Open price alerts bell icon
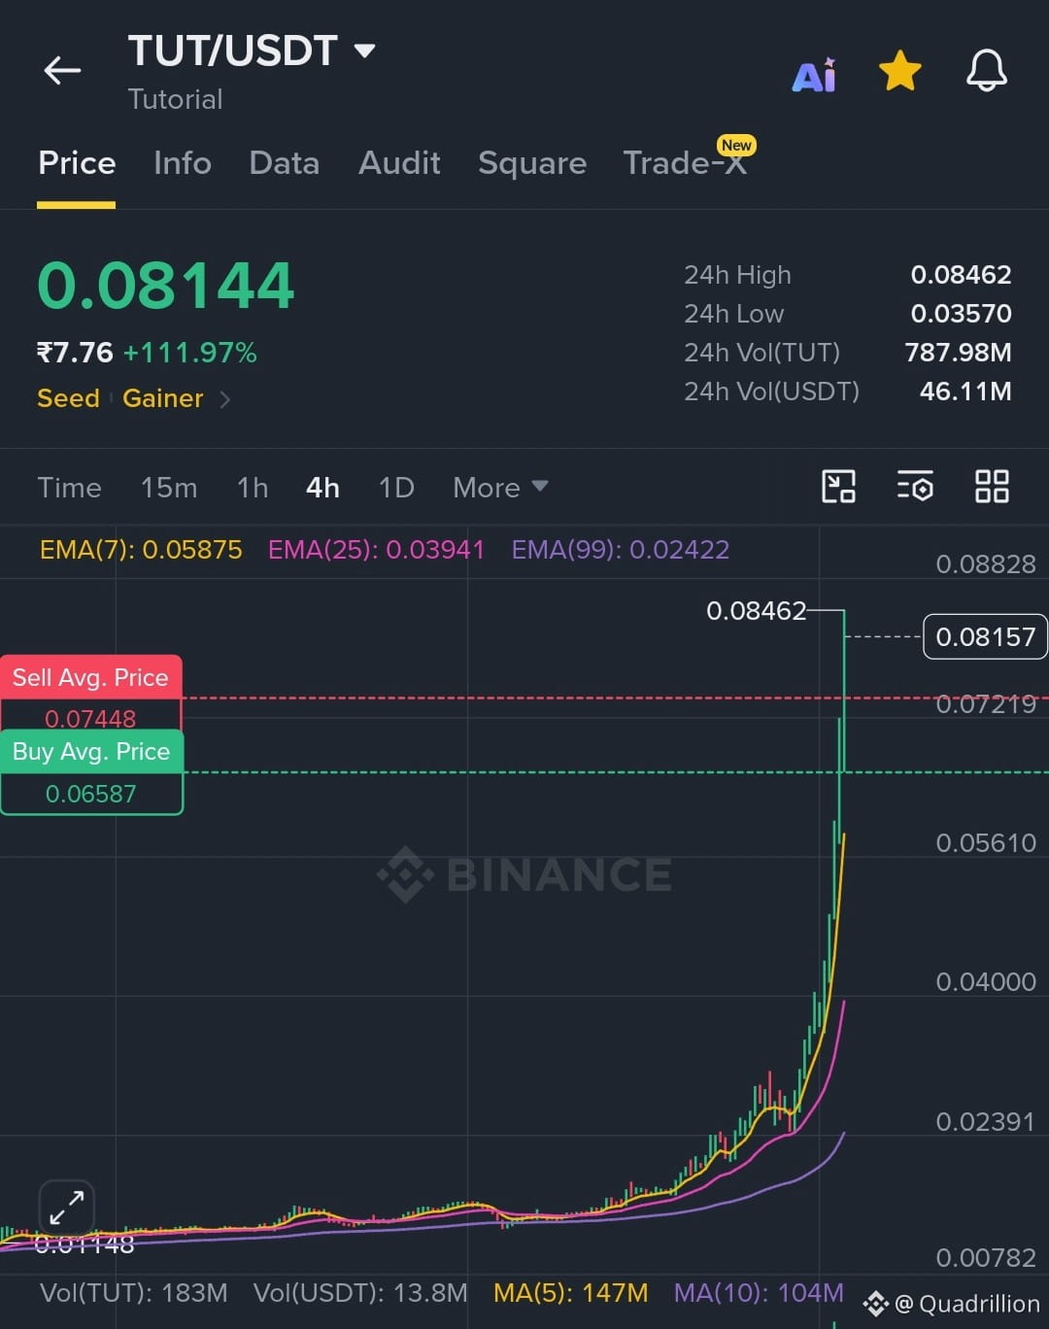This screenshot has width=1049, height=1329. pyautogui.click(x=986, y=71)
